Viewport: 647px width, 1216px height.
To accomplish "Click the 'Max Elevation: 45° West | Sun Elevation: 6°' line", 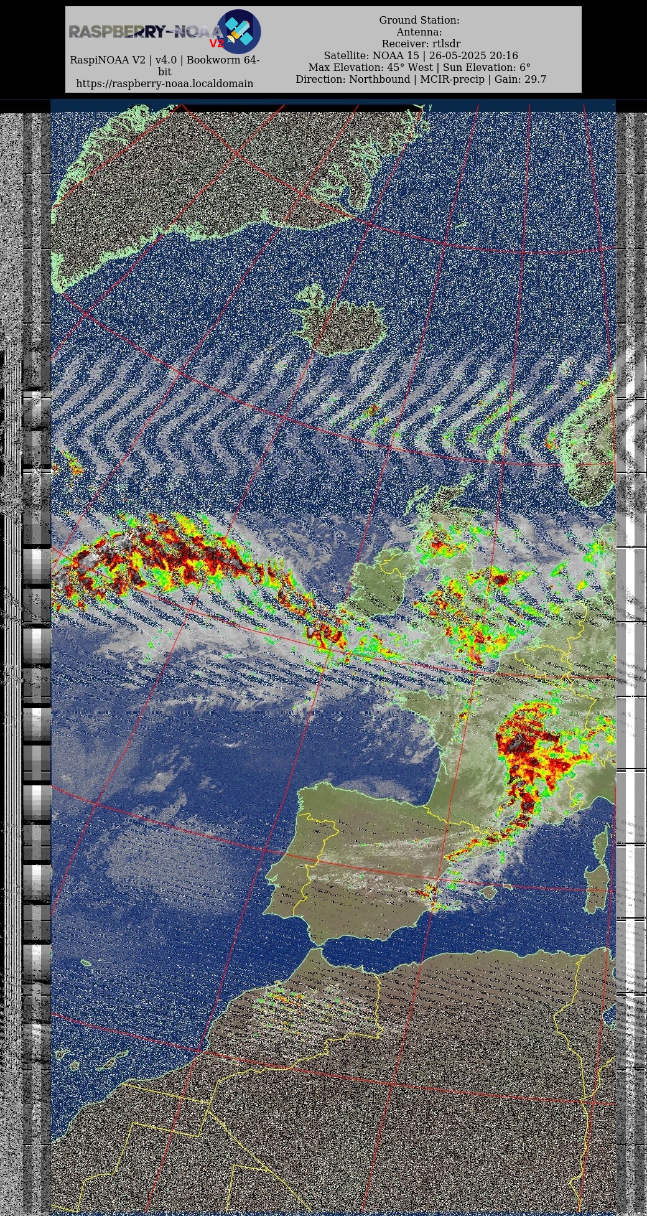I will coord(419,67).
